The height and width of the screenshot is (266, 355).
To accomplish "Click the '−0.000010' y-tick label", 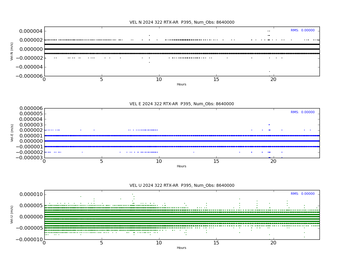I will coord(29,239).
